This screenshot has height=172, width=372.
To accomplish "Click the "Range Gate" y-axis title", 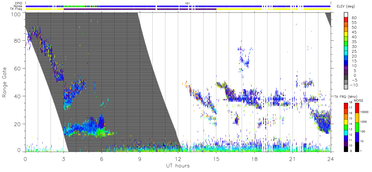I will pyautogui.click(x=5, y=83).
